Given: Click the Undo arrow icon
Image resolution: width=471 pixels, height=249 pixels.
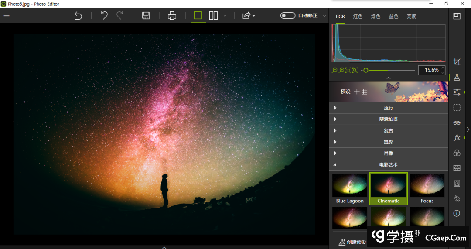Looking at the screenshot, I should coord(104,16).
